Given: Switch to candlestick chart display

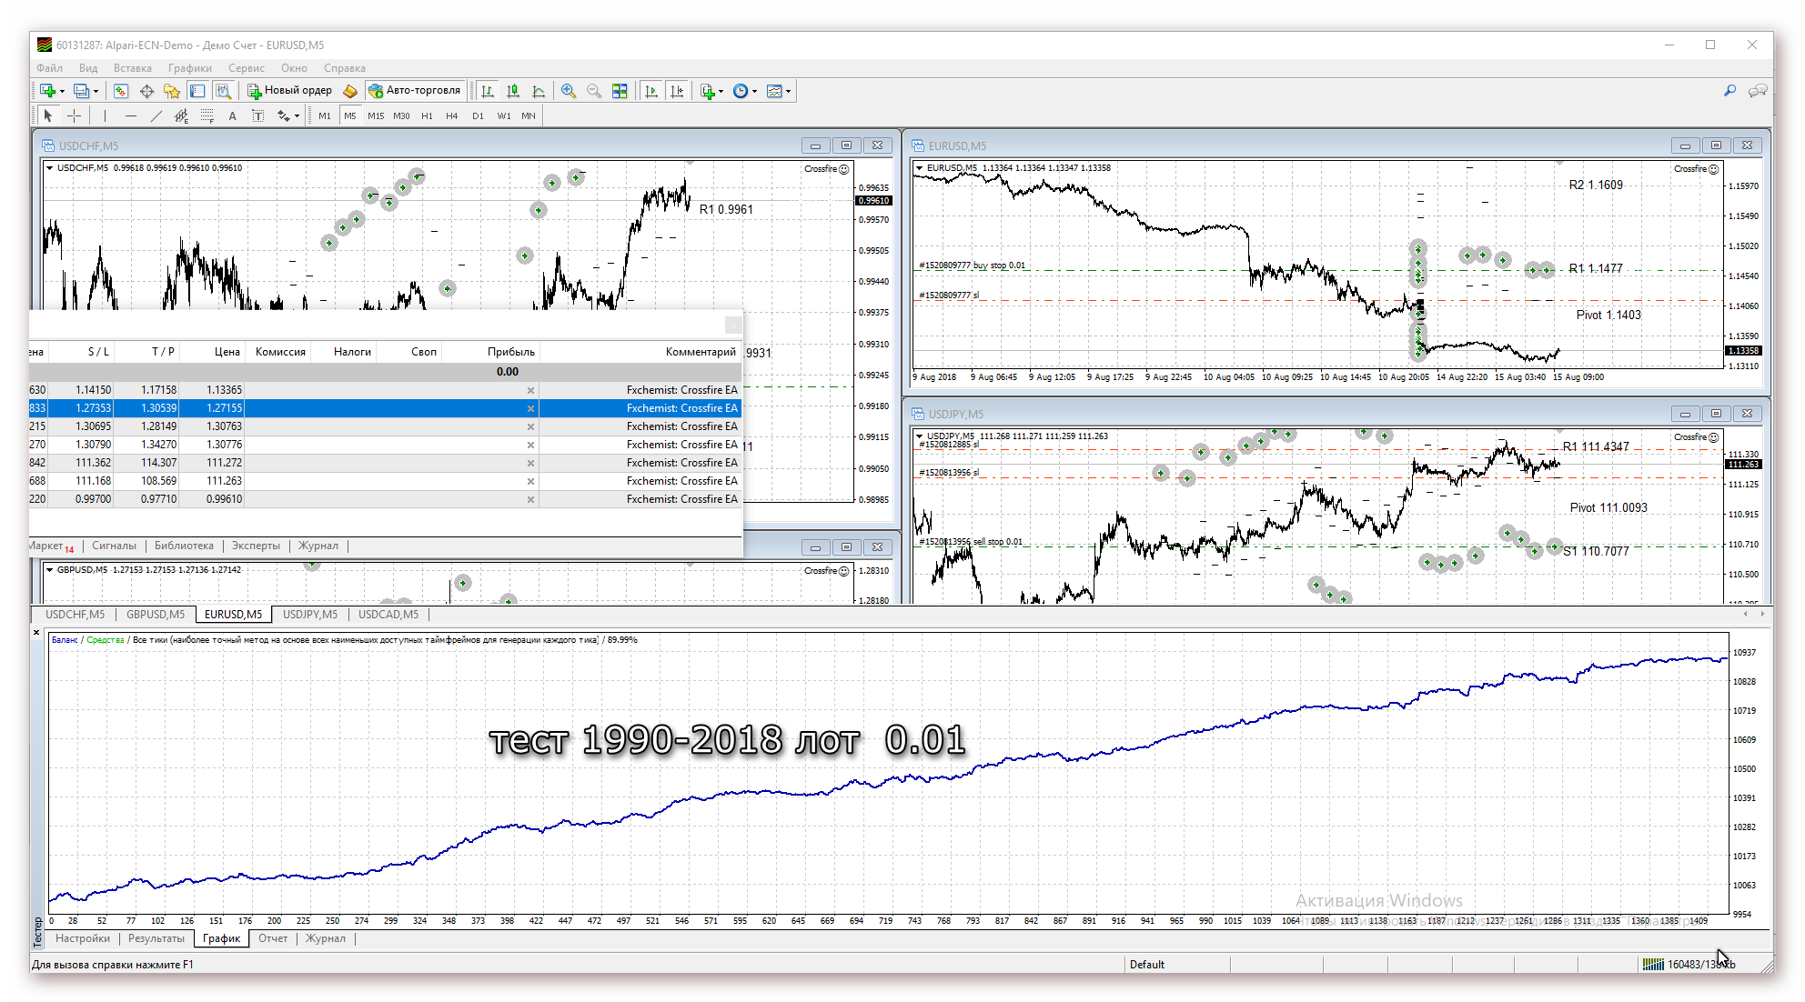Looking at the screenshot, I should pos(513,91).
